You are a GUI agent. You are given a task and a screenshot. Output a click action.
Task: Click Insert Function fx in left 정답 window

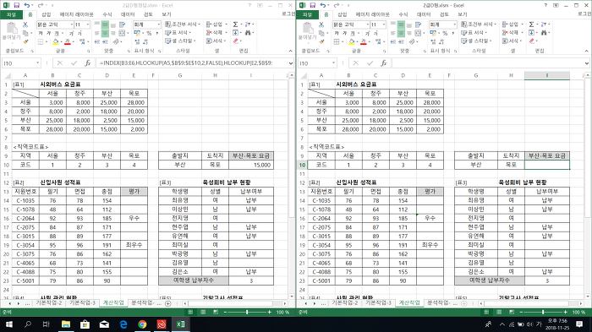88,63
